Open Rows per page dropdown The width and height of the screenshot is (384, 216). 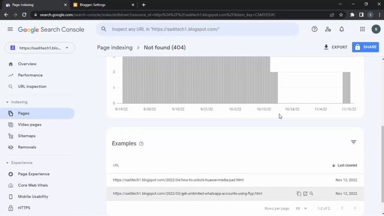click(301, 209)
